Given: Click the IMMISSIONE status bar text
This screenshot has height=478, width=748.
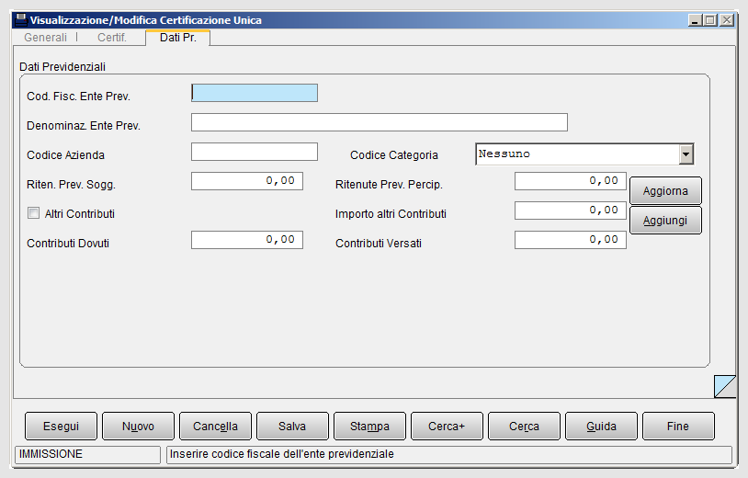Looking at the screenshot, I should (51, 454).
